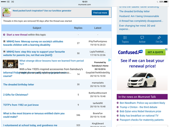Image resolution: width=169 pixels, height=127 pixels.
Task: Click the Latest column header
Action: [x=98, y=28]
